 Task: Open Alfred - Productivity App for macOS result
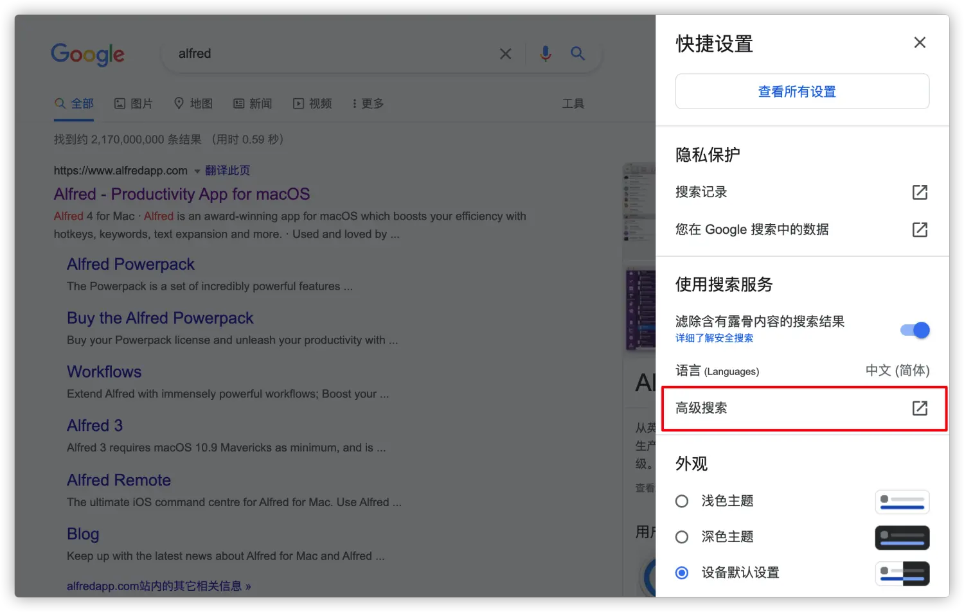tap(182, 194)
